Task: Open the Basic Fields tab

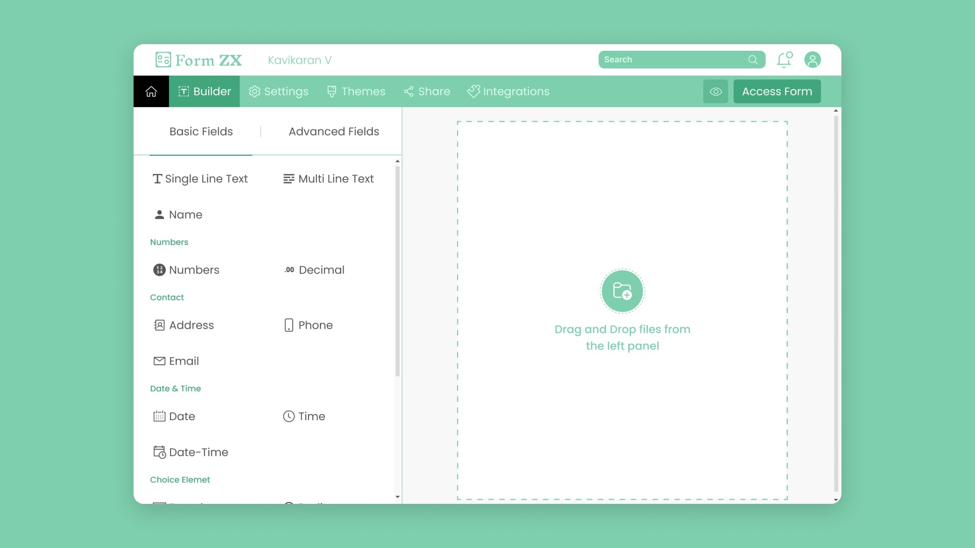Action: [x=201, y=131]
